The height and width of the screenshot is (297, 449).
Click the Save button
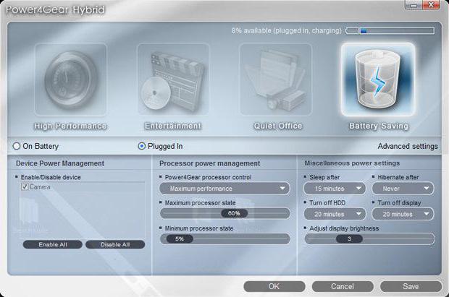411,286
